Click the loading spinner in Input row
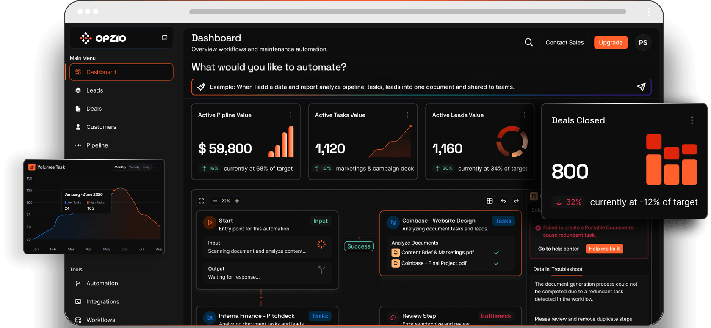 tap(321, 244)
